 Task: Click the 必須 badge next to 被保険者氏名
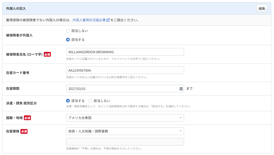click(47, 55)
